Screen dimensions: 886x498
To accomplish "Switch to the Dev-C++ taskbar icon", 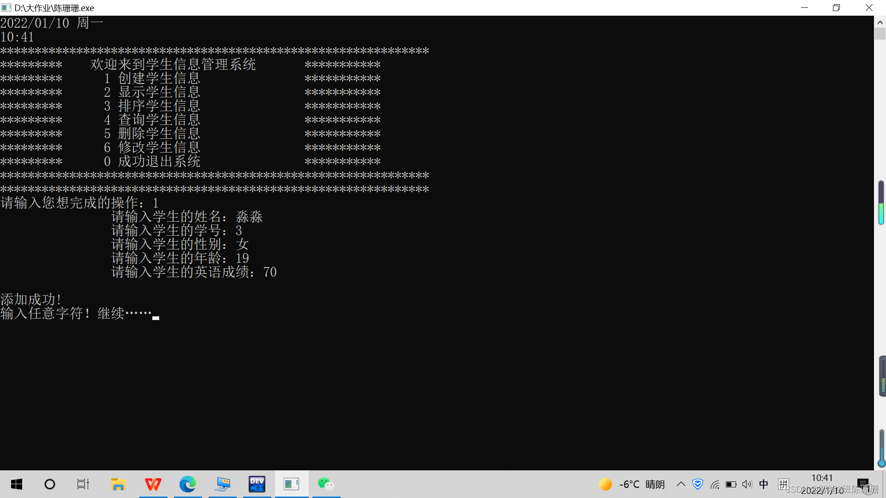I will 257,484.
